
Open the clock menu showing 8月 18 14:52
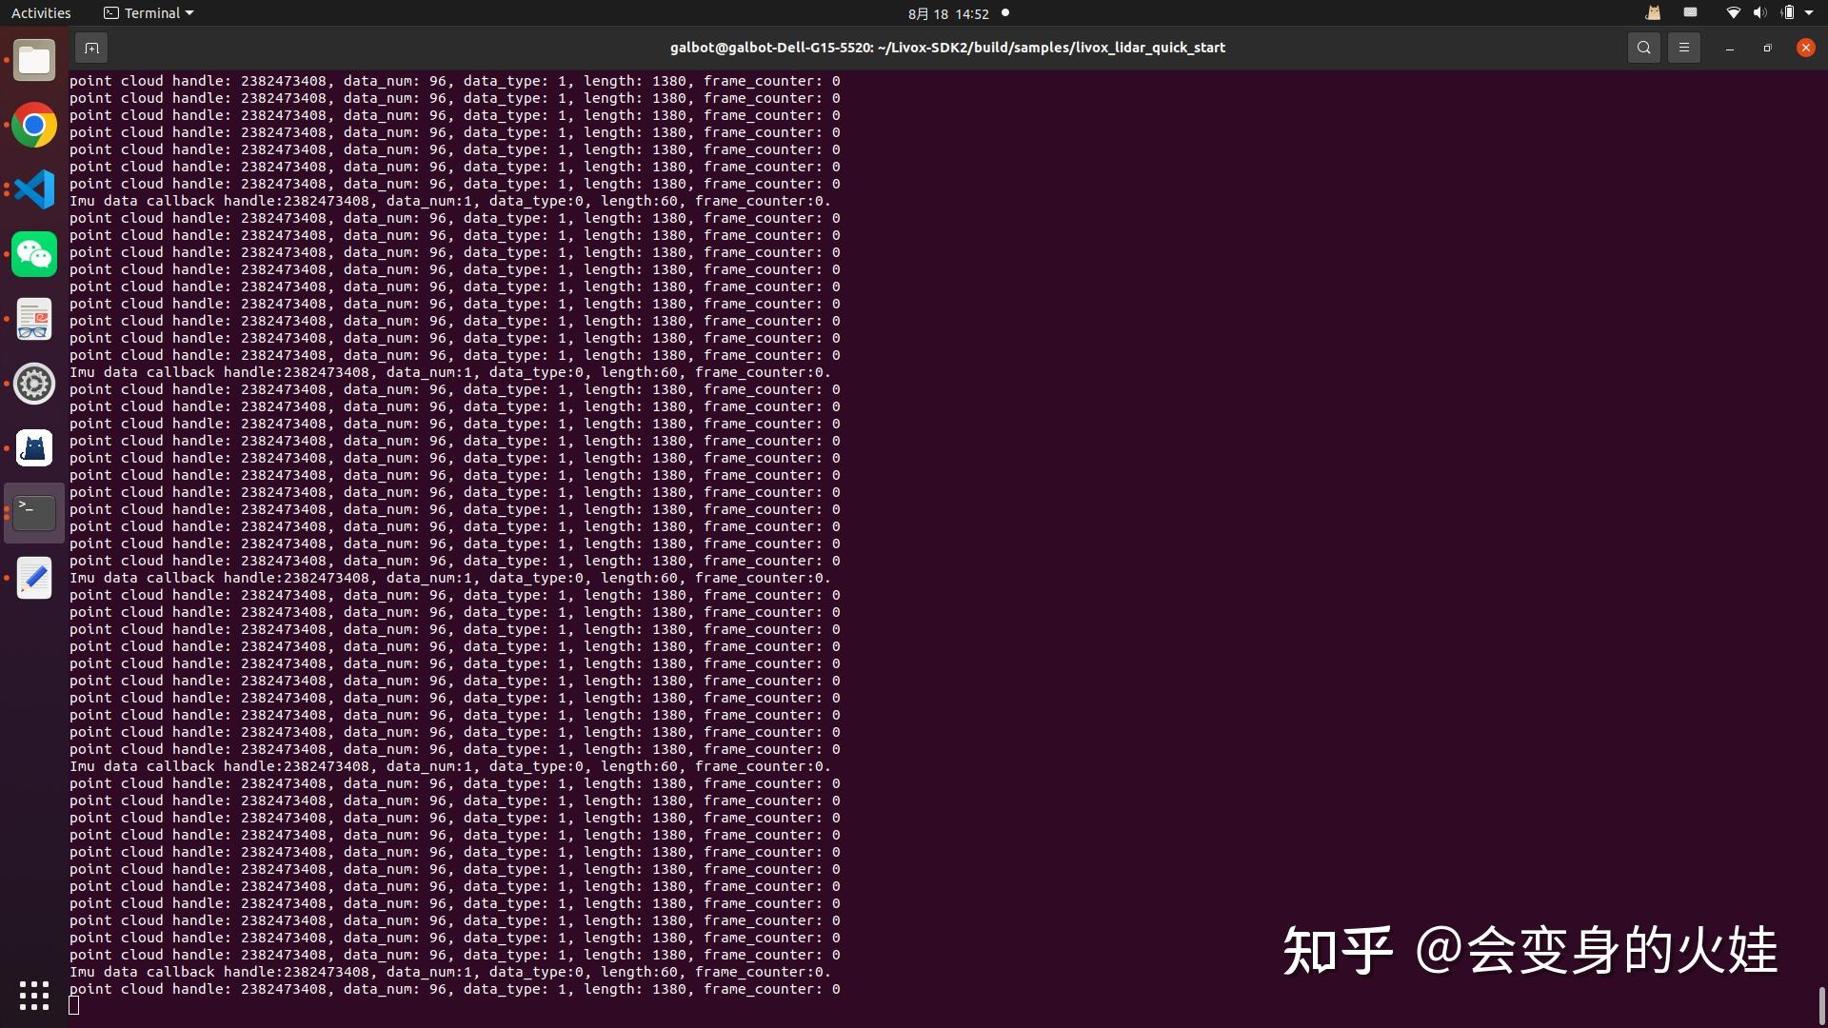pos(947,13)
